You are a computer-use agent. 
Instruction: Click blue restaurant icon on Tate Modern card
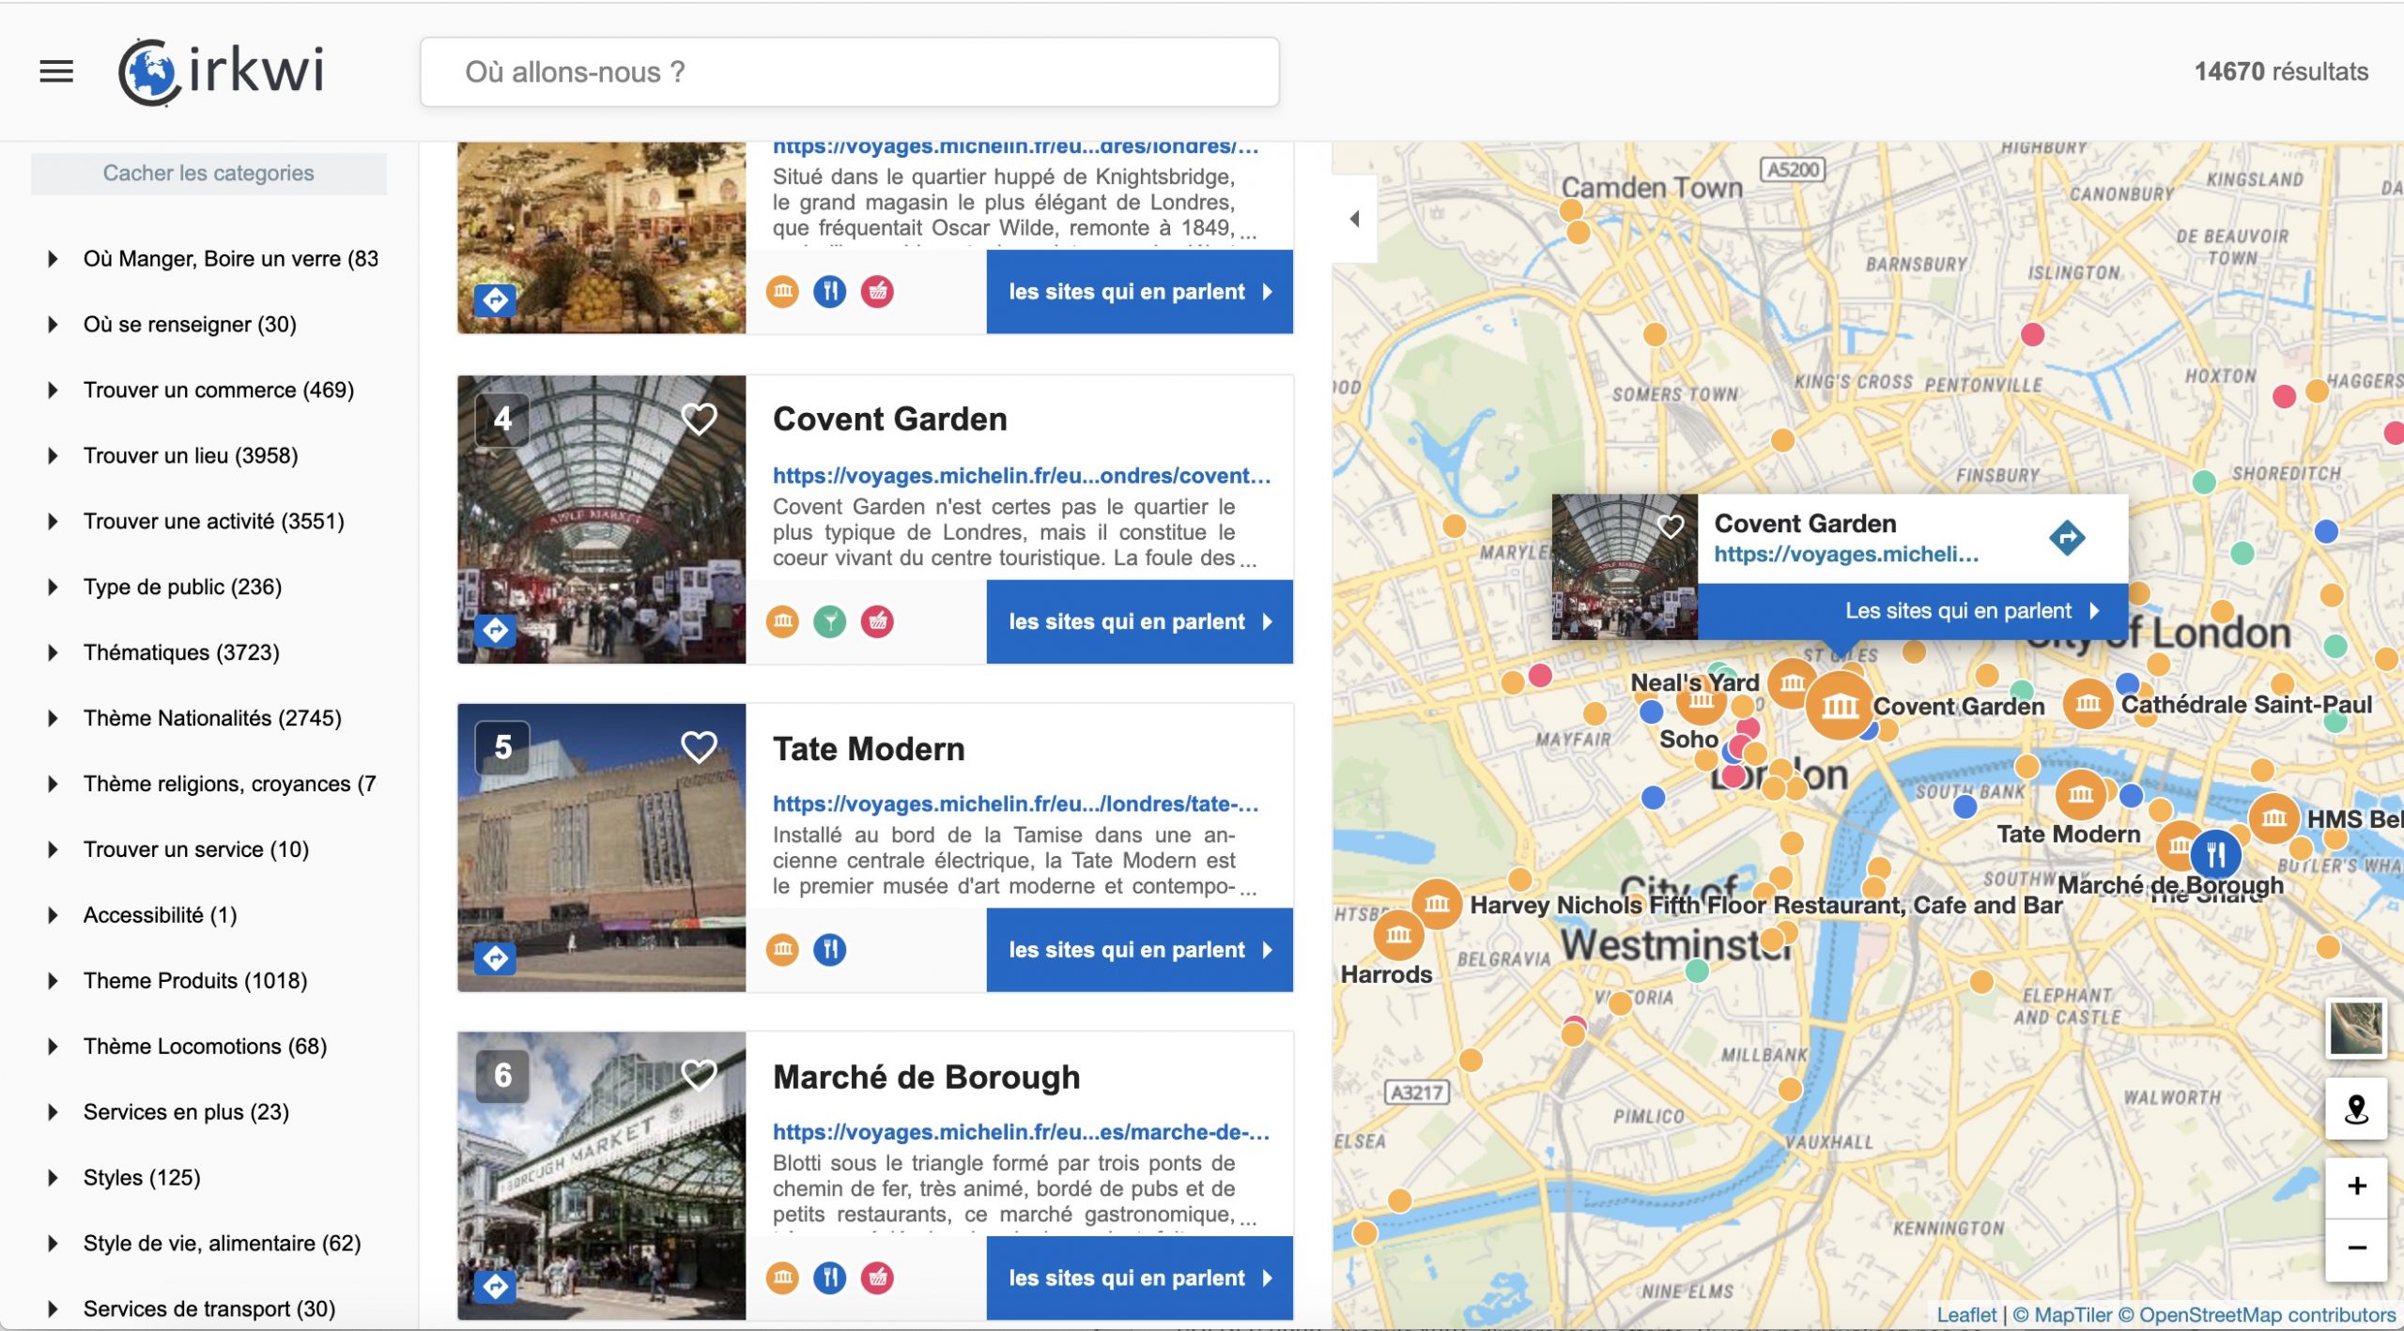pyautogui.click(x=830, y=950)
